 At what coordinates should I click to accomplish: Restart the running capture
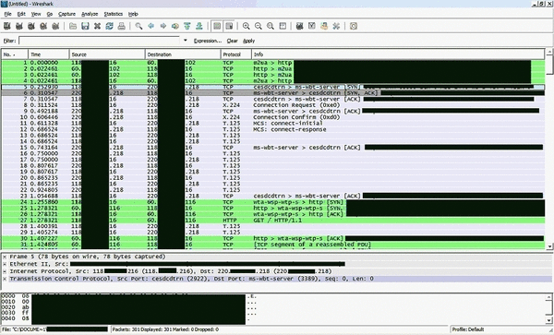55,26
